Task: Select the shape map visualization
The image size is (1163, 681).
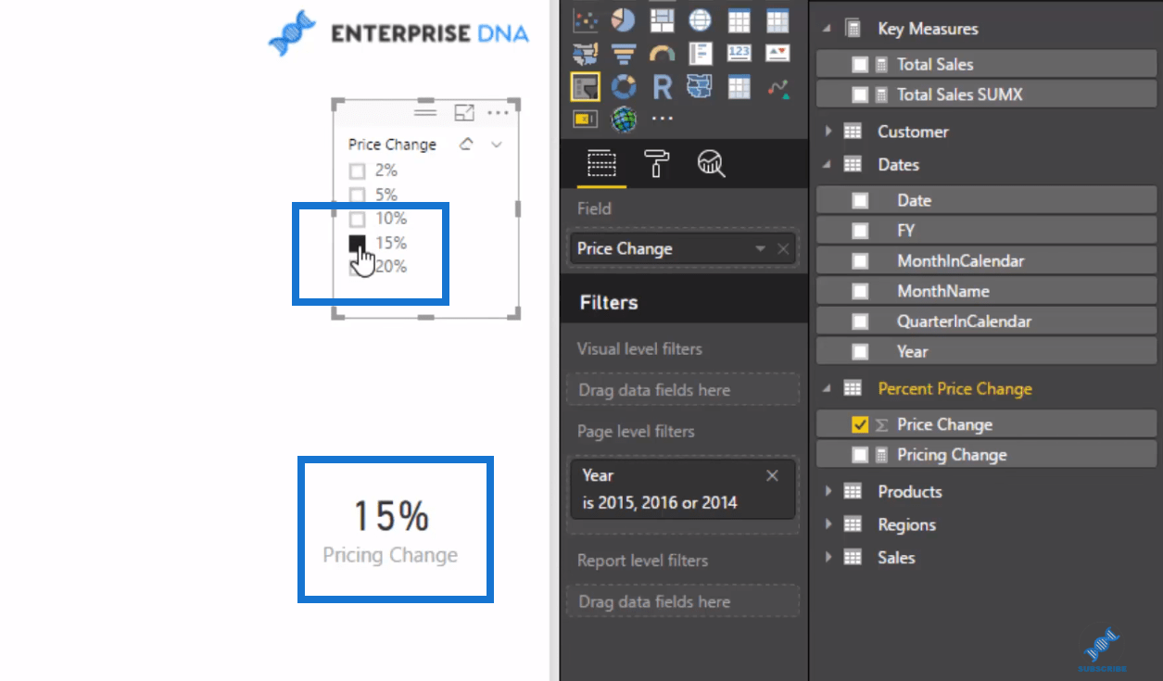Action: [x=700, y=87]
